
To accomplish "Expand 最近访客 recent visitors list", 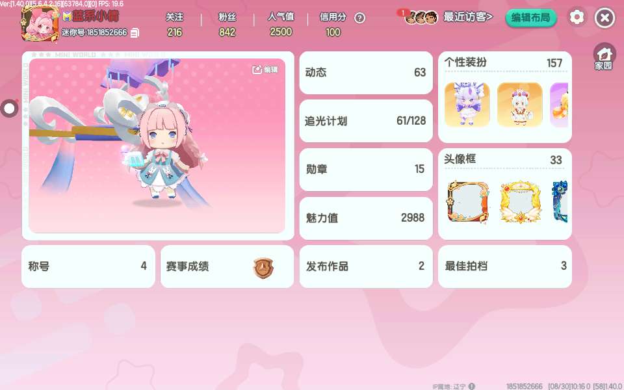I will pyautogui.click(x=468, y=17).
